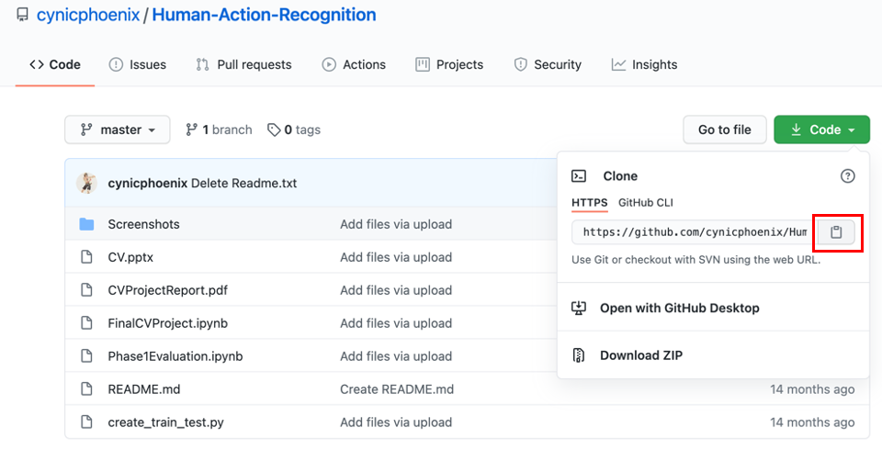Open the Security tab
Viewport: 882px width, 450px height.
[548, 64]
